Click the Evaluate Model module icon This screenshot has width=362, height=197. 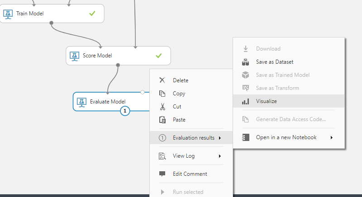[x=81, y=102]
